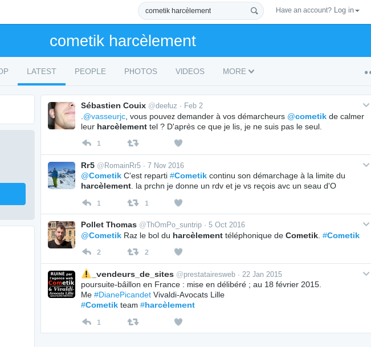
Task: Open Rr5's mountain avatar
Action: (62, 175)
